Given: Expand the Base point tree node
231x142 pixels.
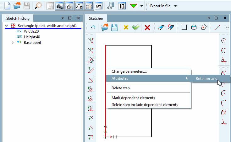Looking at the screenshot, I should 13,43.
